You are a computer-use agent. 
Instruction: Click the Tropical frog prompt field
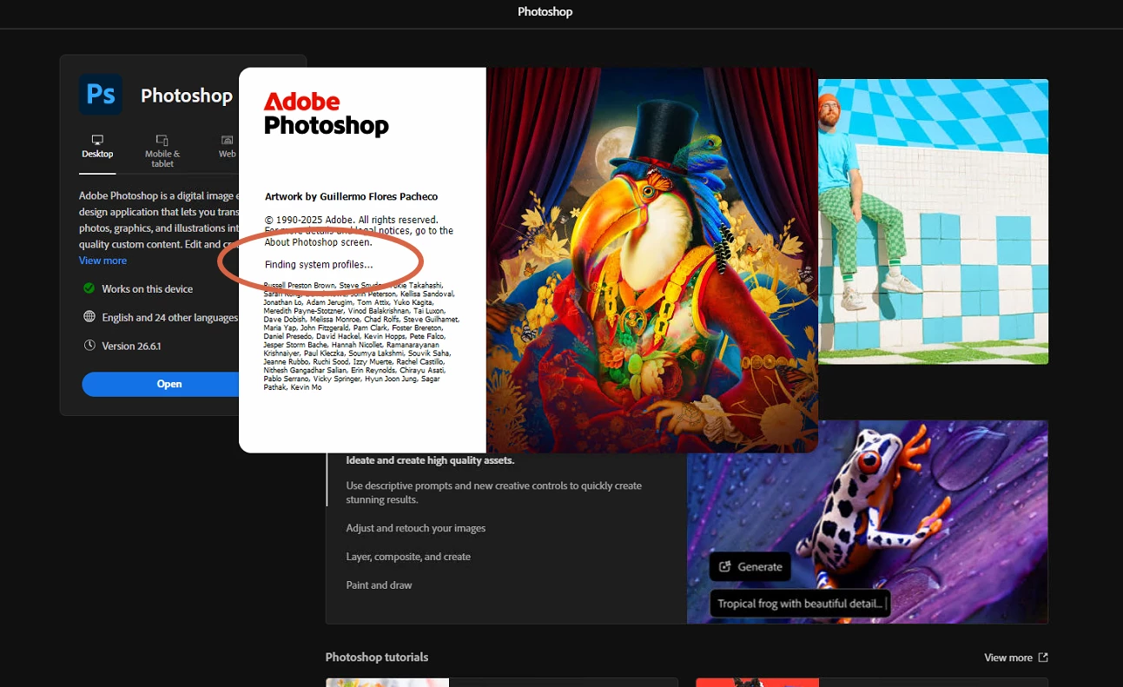pyautogui.click(x=800, y=604)
